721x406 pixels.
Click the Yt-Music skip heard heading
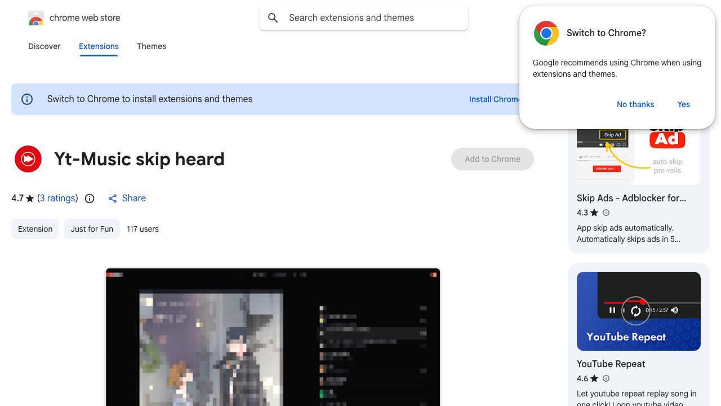(139, 159)
